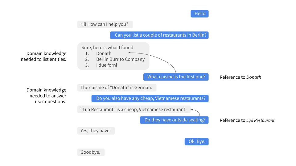Select "Donath" in the restaurant list
296x166 pixels.
coord(104,53)
